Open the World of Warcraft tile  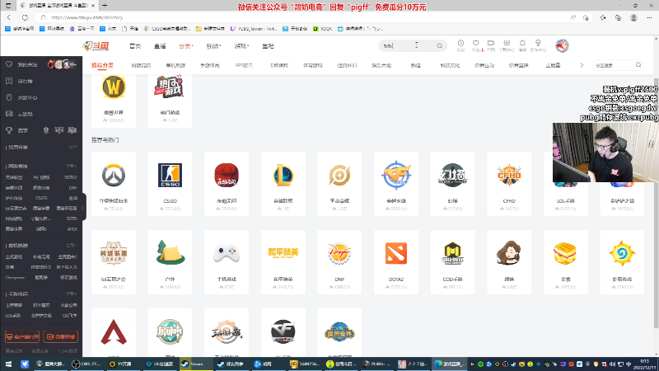(114, 100)
